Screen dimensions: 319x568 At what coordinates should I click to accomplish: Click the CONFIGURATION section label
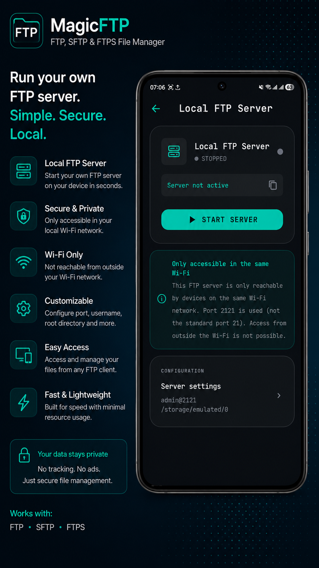click(x=182, y=371)
